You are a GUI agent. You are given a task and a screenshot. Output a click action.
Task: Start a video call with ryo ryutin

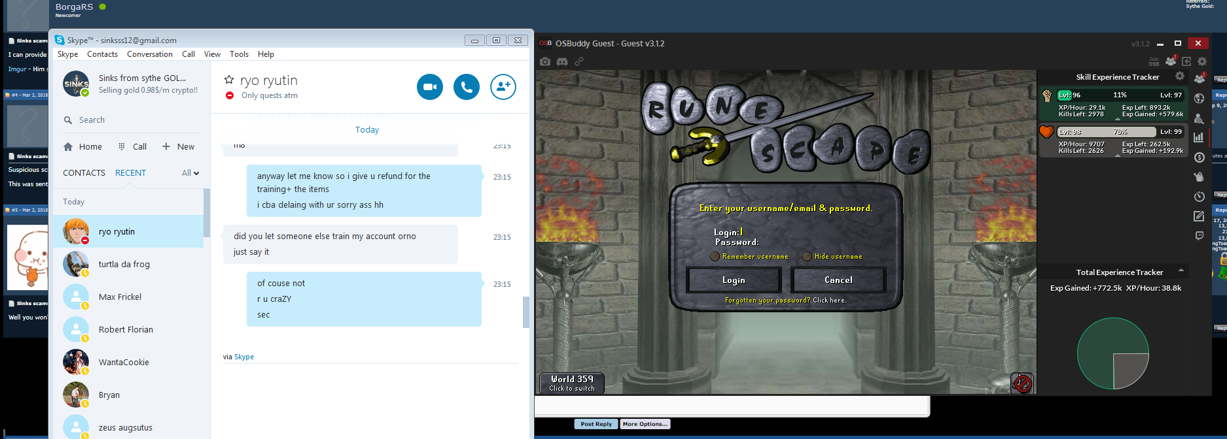(x=430, y=87)
